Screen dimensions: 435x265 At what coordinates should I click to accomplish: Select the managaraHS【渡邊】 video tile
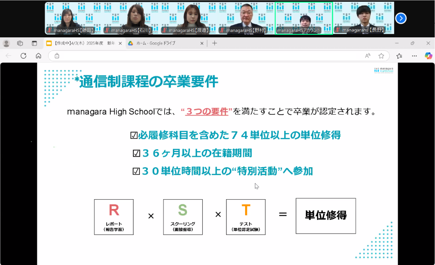pos(188,18)
